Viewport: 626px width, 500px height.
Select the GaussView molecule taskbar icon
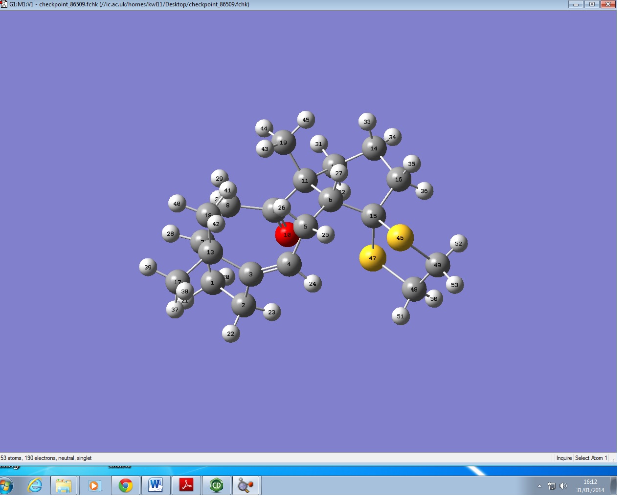point(246,485)
